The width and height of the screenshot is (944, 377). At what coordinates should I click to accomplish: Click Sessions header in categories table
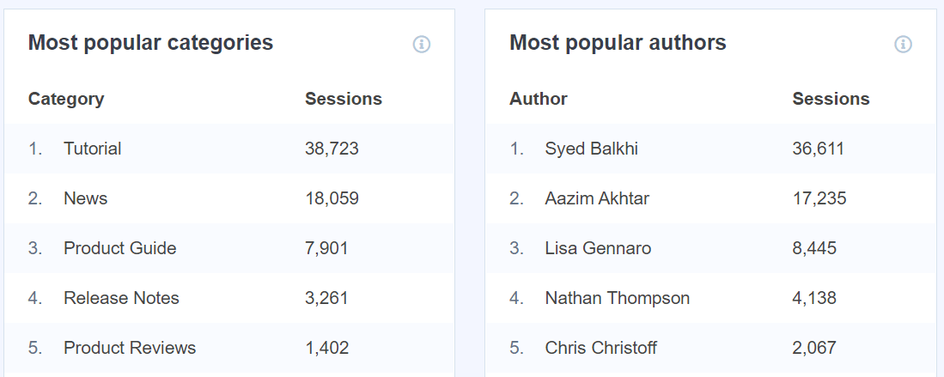pyautogui.click(x=344, y=99)
